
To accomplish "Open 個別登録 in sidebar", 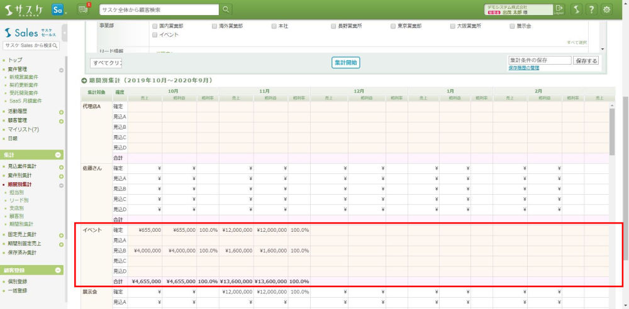I will 17,281.
